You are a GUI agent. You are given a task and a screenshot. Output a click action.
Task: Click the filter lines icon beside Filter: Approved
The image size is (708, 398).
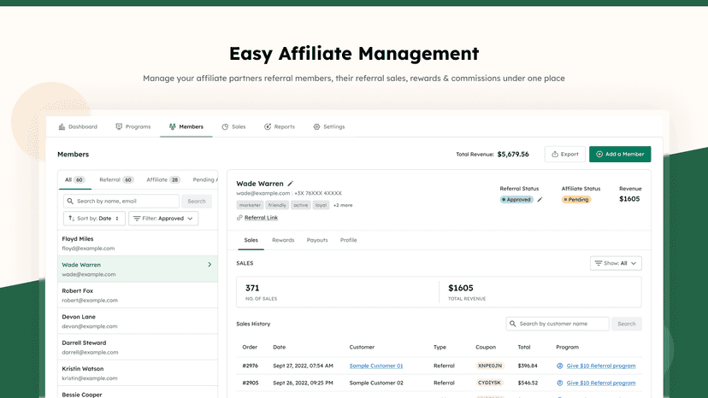pos(137,219)
